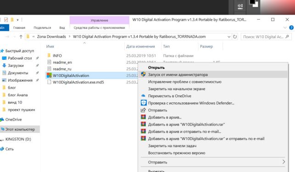Choose Восстановить прежнюю версию
Screen dimensions: 295x172
[x=177, y=153]
